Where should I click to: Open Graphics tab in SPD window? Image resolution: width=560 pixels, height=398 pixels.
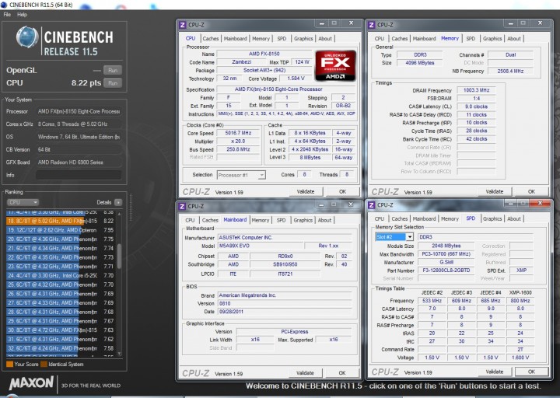(492, 218)
